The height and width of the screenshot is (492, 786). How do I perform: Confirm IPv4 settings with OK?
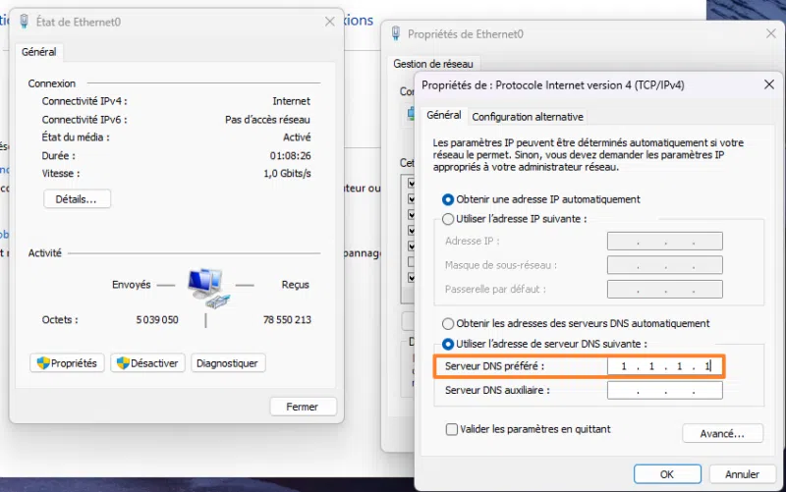tap(667, 474)
